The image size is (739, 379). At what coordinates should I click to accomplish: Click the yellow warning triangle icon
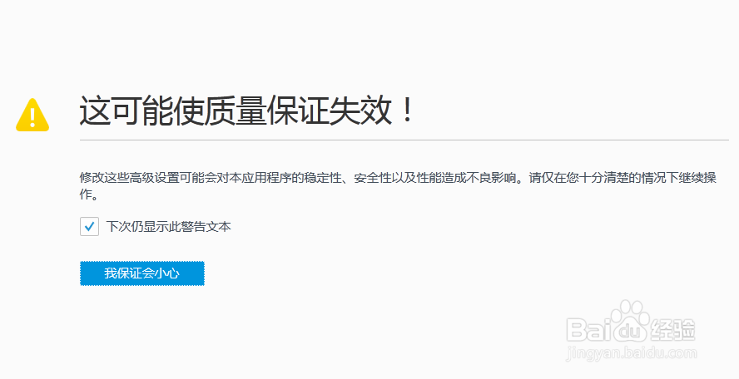(x=32, y=115)
